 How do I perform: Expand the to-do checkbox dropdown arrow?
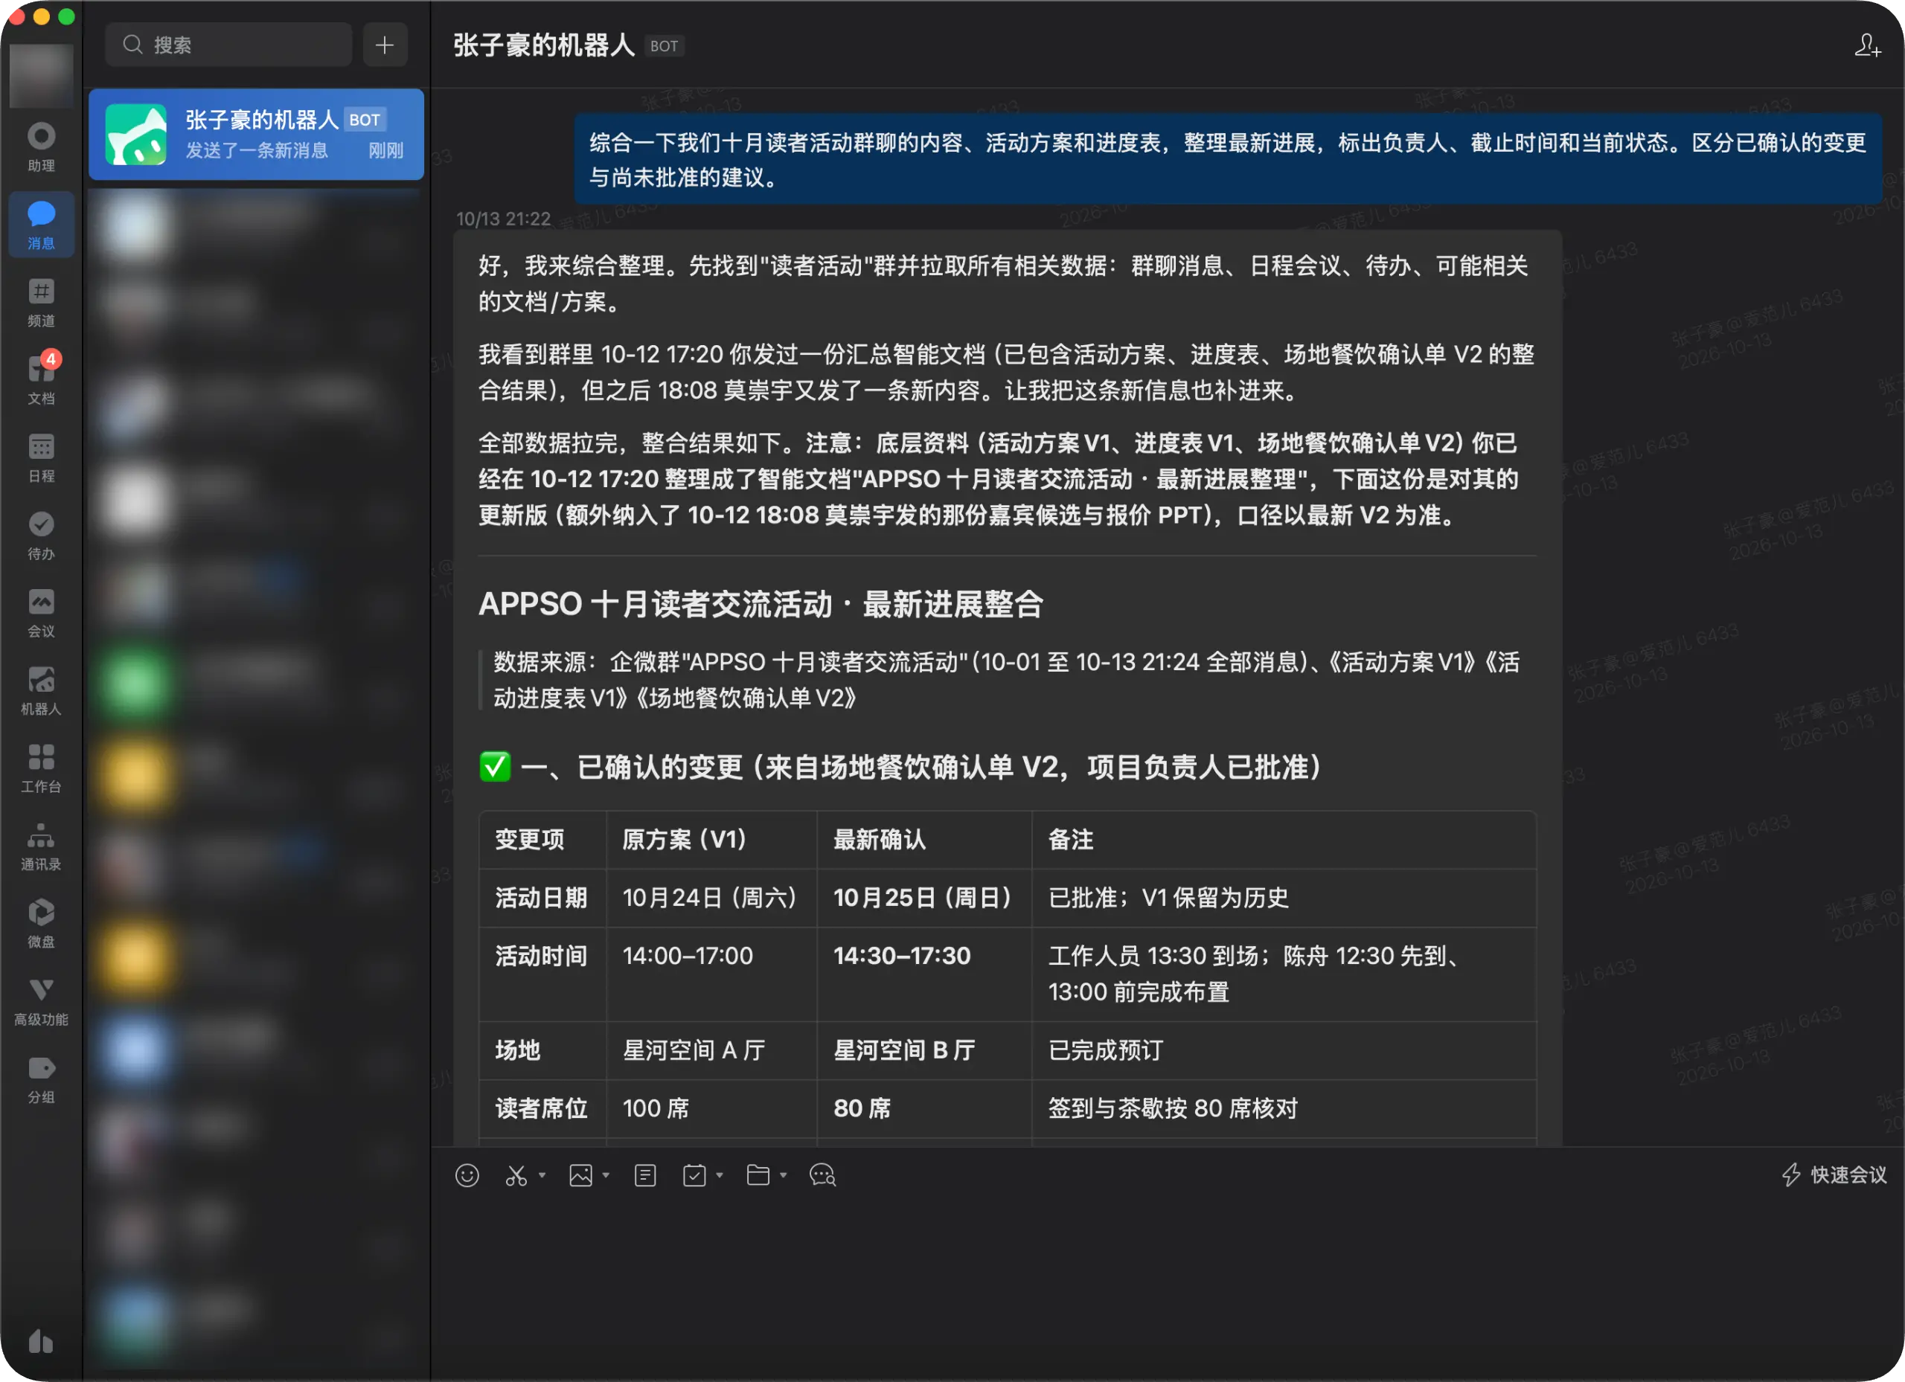[719, 1175]
